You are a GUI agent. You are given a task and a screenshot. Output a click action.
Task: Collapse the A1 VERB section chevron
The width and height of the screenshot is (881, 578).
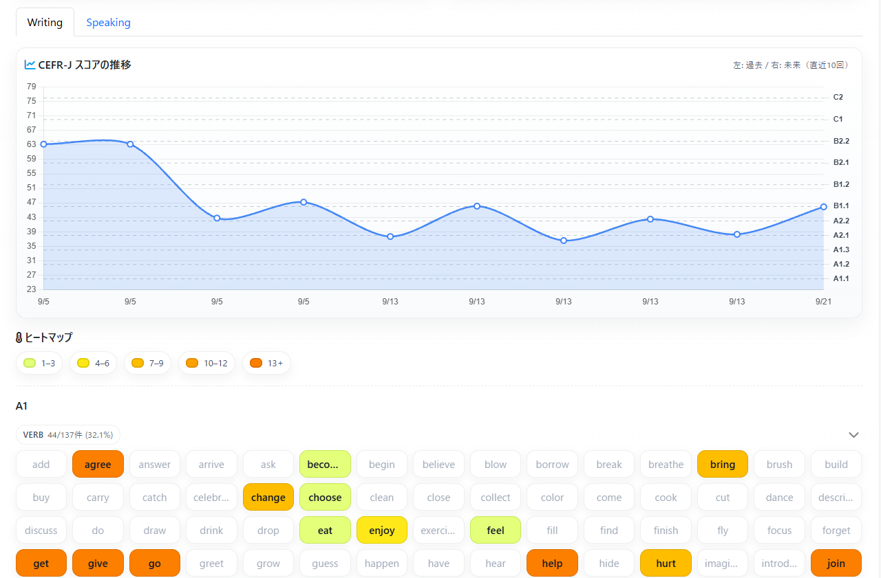tap(854, 435)
